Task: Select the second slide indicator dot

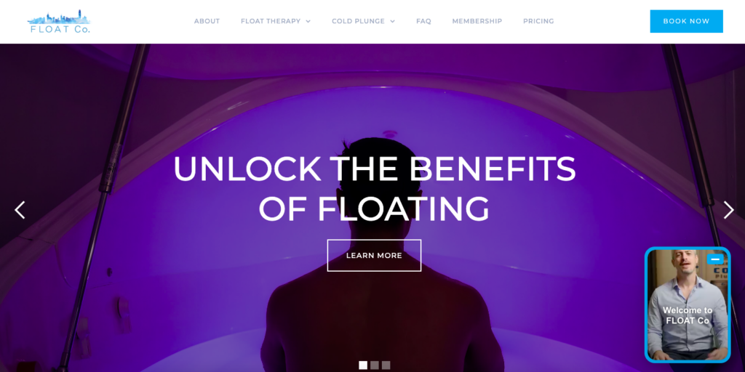Action: tap(375, 365)
